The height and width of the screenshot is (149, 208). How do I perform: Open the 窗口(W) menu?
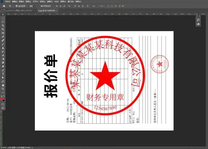pos(70,1)
